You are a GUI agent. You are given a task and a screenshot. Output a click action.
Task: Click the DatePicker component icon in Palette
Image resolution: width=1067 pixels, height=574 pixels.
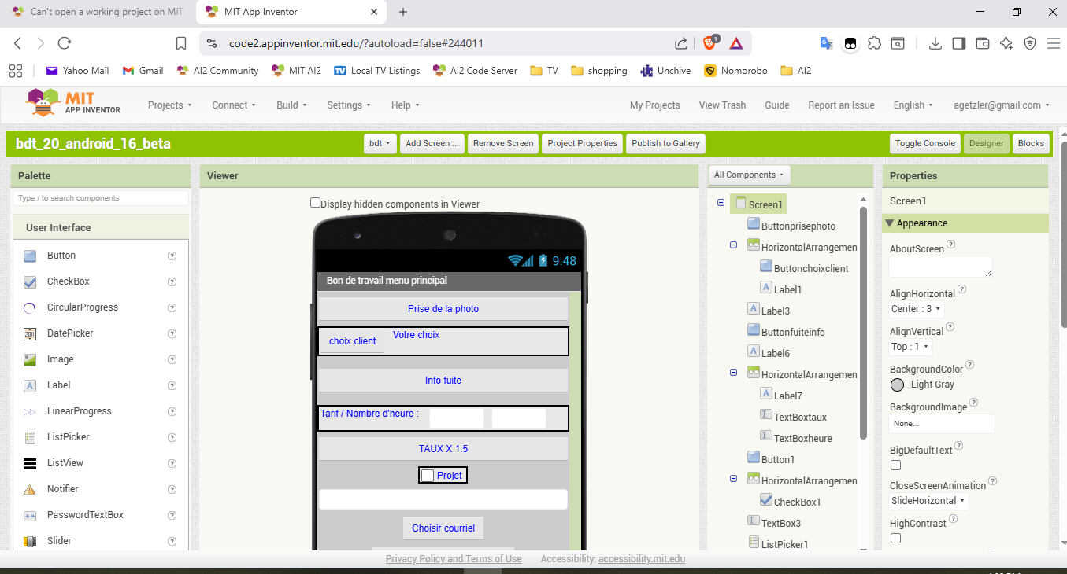point(30,333)
